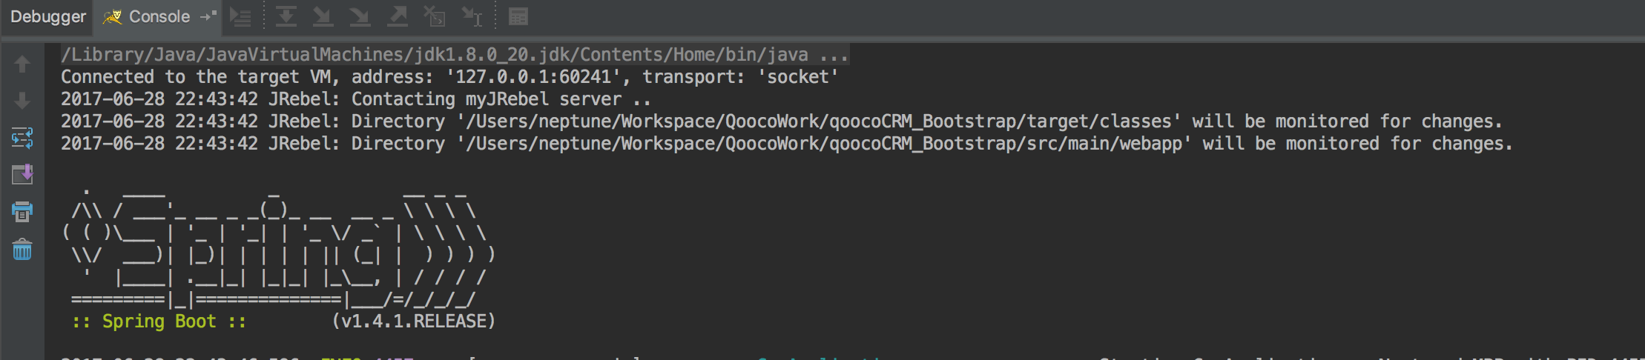
Task: Switch to the Debugger tab
Action: coord(48,16)
